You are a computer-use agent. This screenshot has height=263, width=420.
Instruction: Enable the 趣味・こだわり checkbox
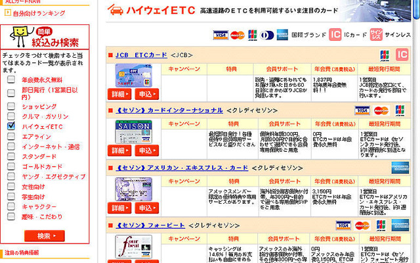[11, 216]
